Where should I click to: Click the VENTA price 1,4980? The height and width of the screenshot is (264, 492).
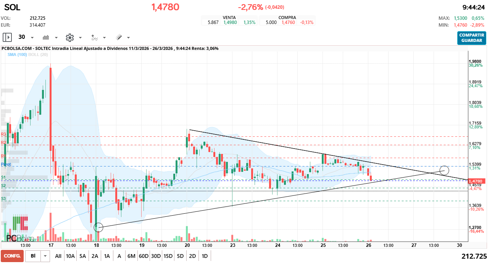[230, 22]
